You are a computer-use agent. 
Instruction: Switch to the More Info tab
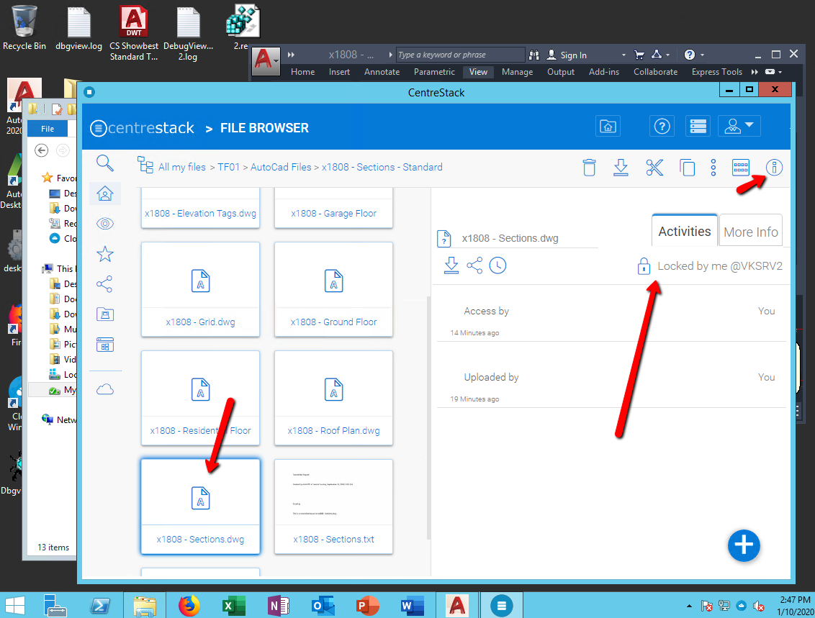750,232
